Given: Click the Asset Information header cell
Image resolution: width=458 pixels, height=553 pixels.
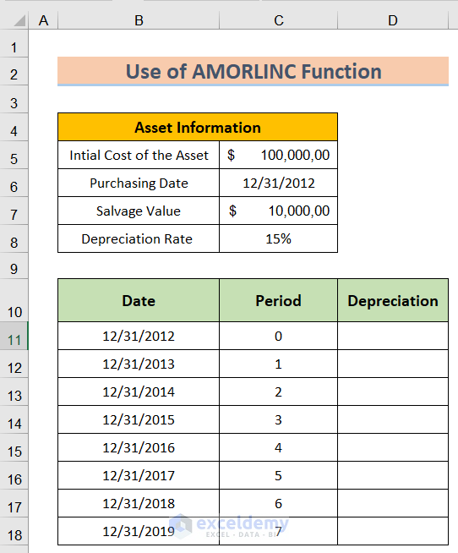Looking at the screenshot, I should [x=198, y=128].
